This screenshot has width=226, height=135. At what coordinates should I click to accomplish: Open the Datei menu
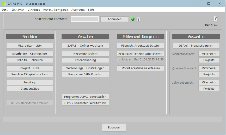tap(5, 10)
